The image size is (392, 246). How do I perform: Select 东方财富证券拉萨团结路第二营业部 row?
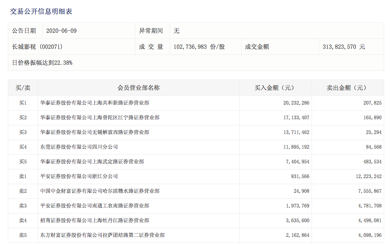coord(103,235)
